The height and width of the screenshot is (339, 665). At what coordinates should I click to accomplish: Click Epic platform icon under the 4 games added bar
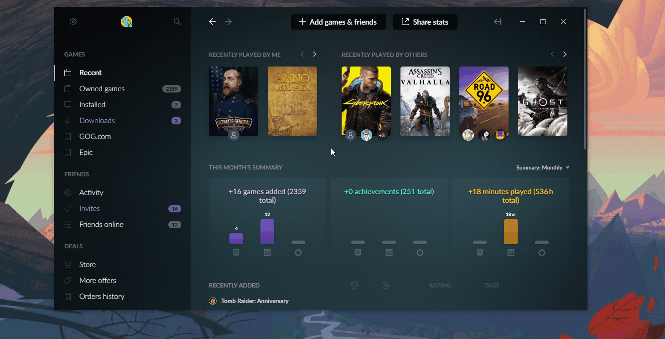[x=236, y=252]
